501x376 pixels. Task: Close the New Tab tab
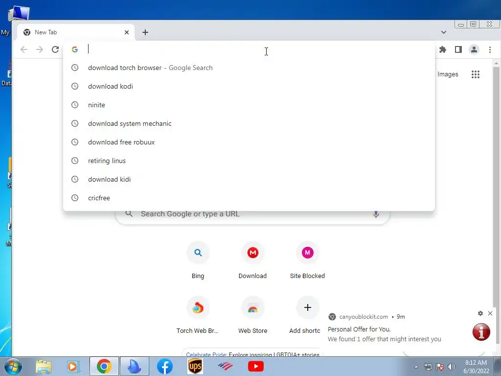click(x=127, y=32)
